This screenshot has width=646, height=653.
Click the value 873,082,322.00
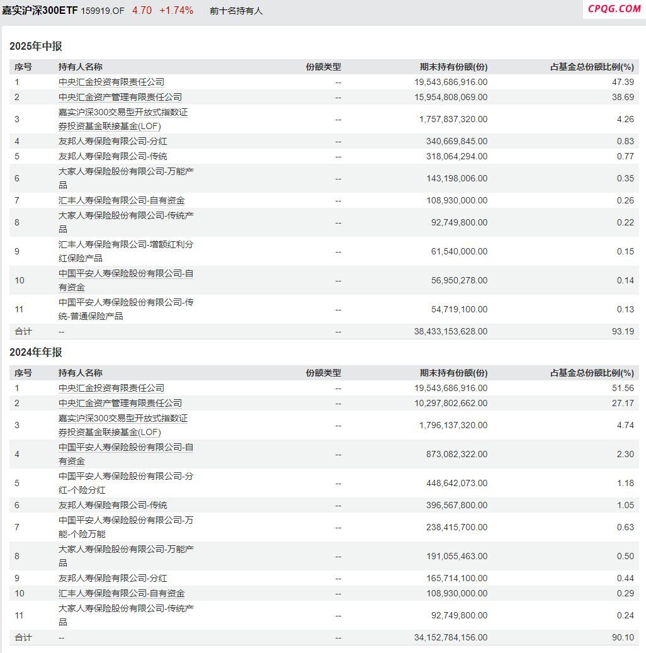click(x=457, y=455)
